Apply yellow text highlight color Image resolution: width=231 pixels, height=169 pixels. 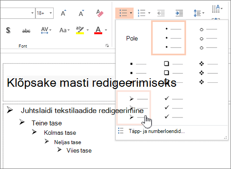80,30
